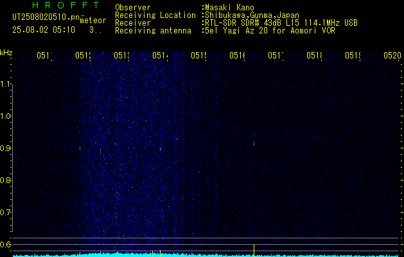Click the RTL-SDR SDR# receiver details text
Screen dimensions: 404x257
point(280,23)
